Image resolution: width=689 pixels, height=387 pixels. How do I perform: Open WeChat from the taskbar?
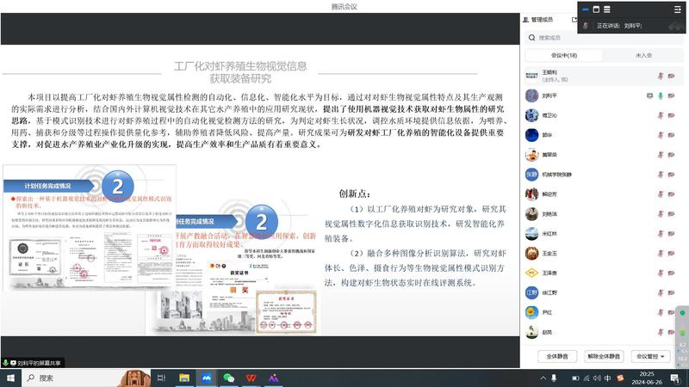point(228,378)
